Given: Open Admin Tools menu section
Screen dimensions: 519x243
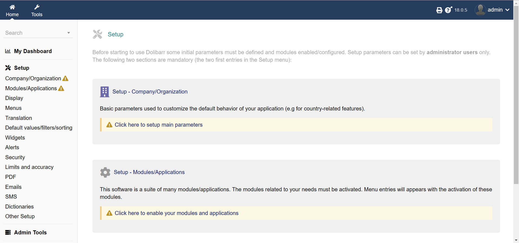Looking at the screenshot, I should 30,232.
